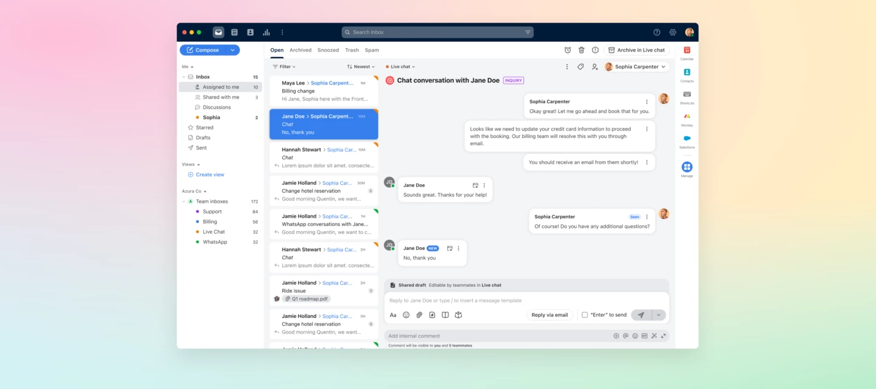This screenshot has width=876, height=389.
Task: Switch to the Open tab
Action: pos(277,50)
